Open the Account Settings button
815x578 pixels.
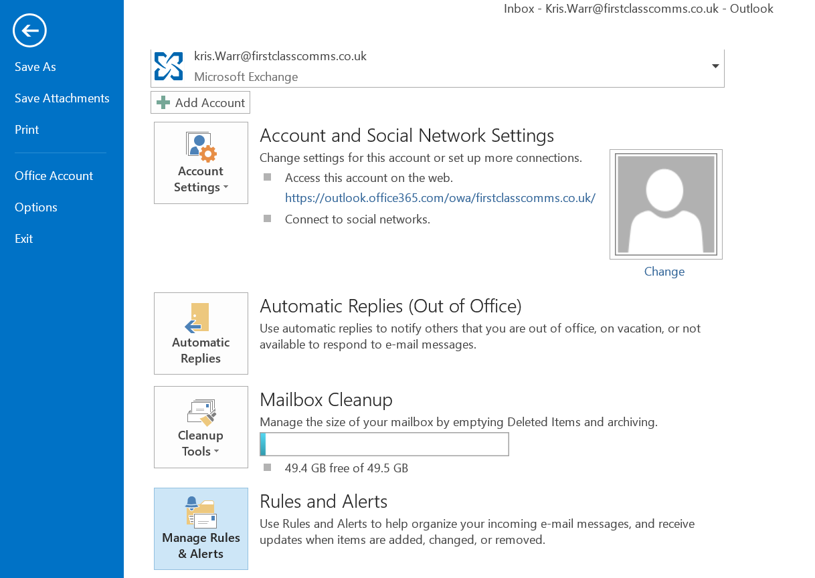point(201,163)
